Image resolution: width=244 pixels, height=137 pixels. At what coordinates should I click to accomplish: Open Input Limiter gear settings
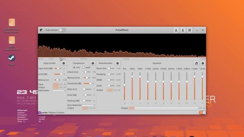click(64, 63)
